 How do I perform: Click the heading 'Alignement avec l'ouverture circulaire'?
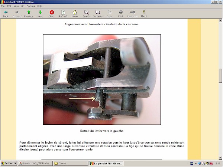(x=101, y=24)
